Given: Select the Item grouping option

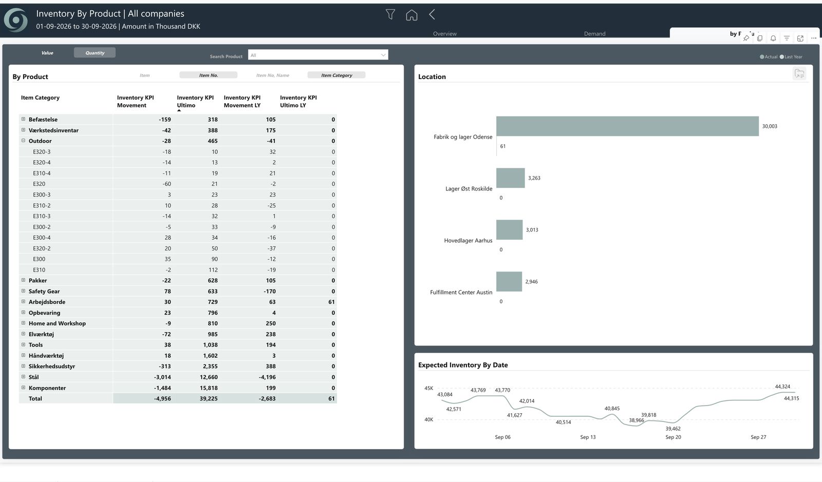Looking at the screenshot, I should point(145,75).
